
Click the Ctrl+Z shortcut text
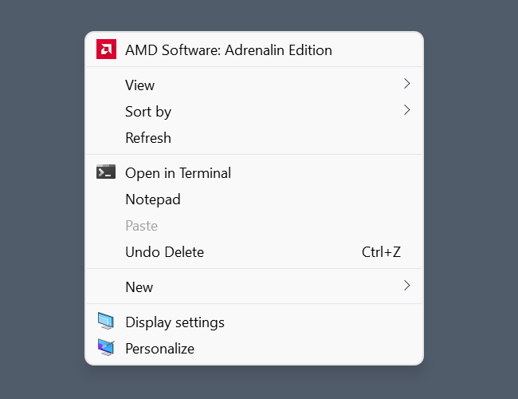click(x=381, y=252)
